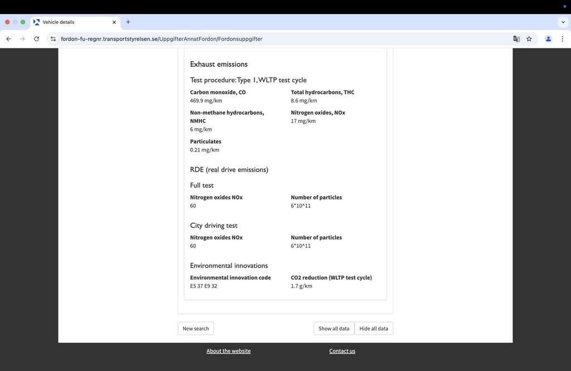Screen dimensions: 571x371
Task: Select the 8.6 mg/km THC value
Action: coord(304,101)
